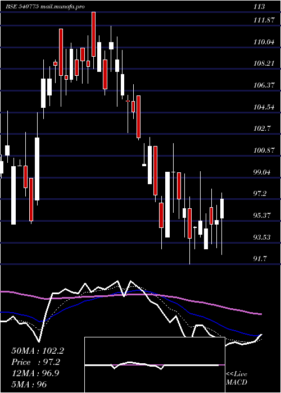Select the 93.53 price level label
Screen dimensions: 281x393
coord(263,237)
